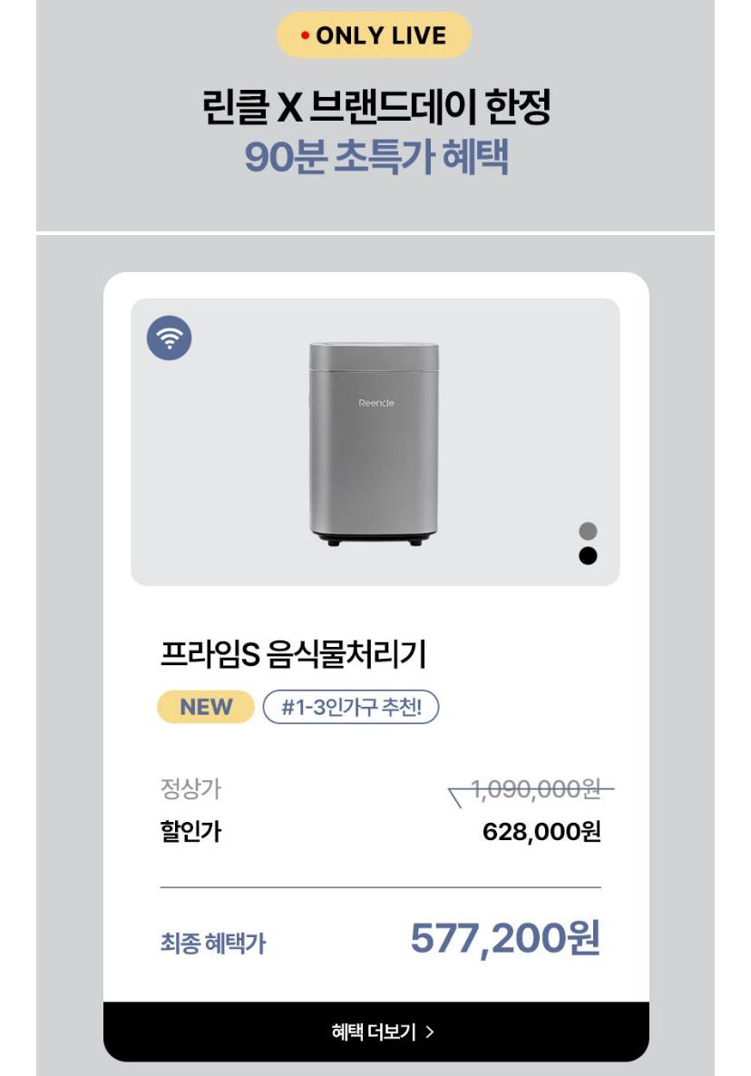Click the 정상가 label
This screenshot has height=1076, width=751.
190,789
